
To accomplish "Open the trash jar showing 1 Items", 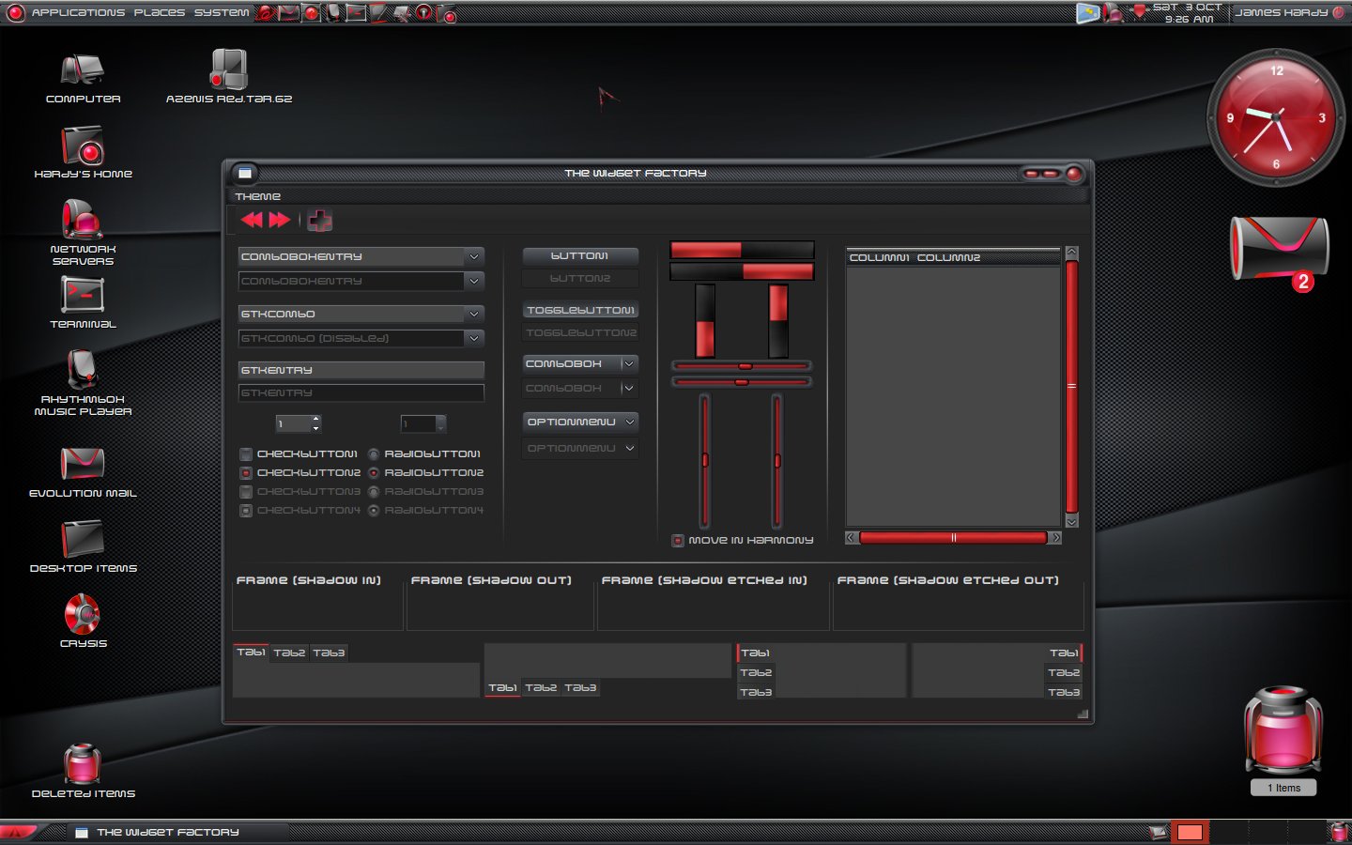I will (x=1283, y=730).
